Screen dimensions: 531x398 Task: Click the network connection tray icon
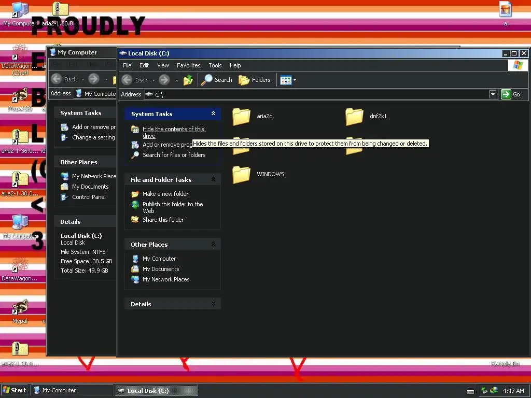484,391
